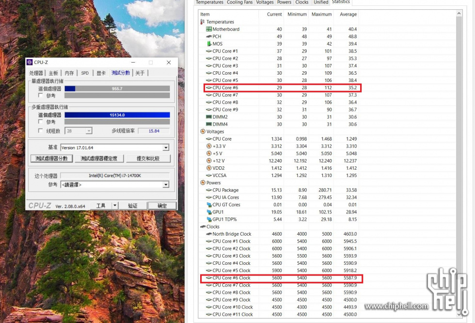
Task: Click the lightning icon beside the Powers group
Action: (203, 183)
